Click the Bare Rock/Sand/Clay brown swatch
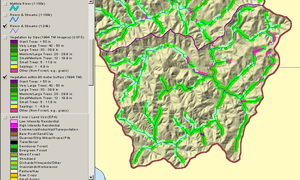300x180 pixels. click(x=14, y=134)
